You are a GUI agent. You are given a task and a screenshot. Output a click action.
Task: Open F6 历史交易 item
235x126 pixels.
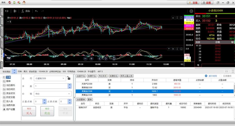9,97
